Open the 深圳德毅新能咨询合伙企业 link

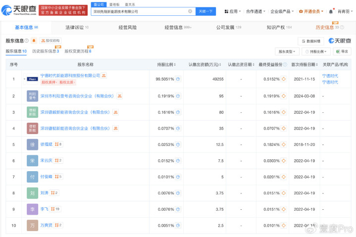point(75,112)
